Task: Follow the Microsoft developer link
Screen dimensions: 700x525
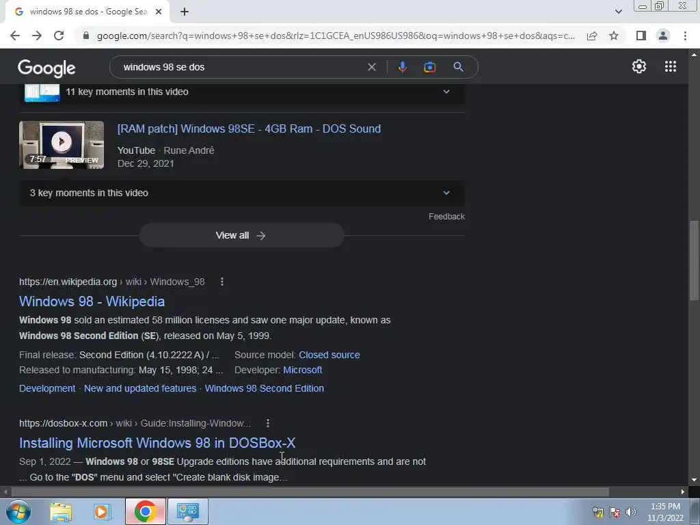Action: [303, 370]
